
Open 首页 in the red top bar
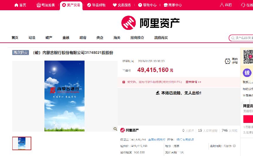(20, 5)
